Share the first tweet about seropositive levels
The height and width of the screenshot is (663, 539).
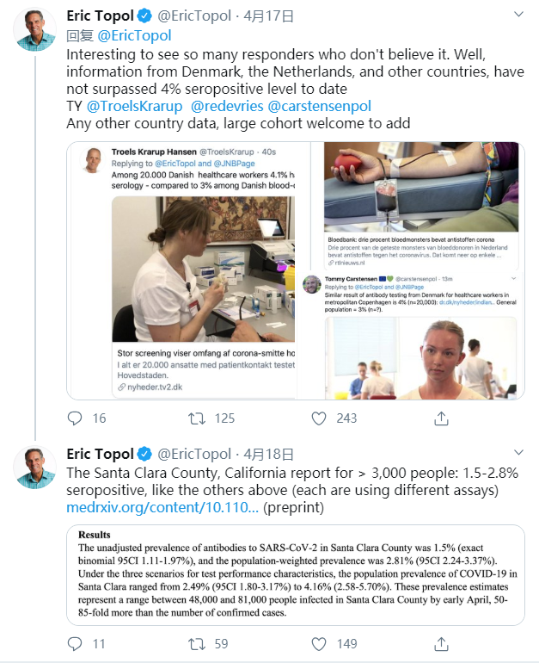pyautogui.click(x=441, y=418)
